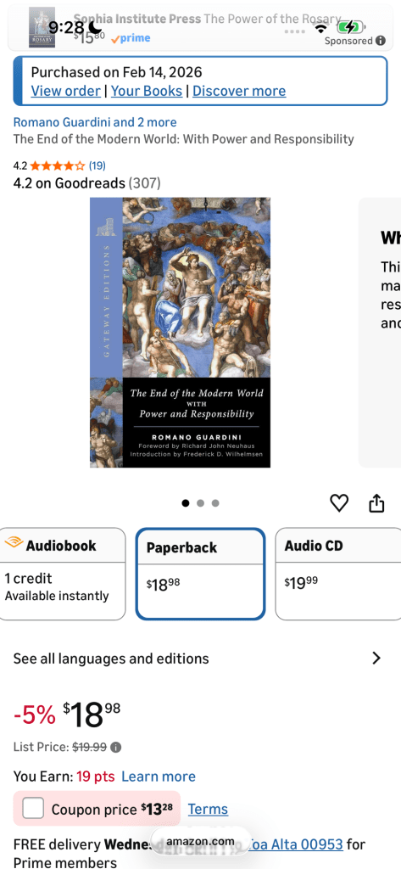
Task: Open the View order link
Action: [66, 91]
